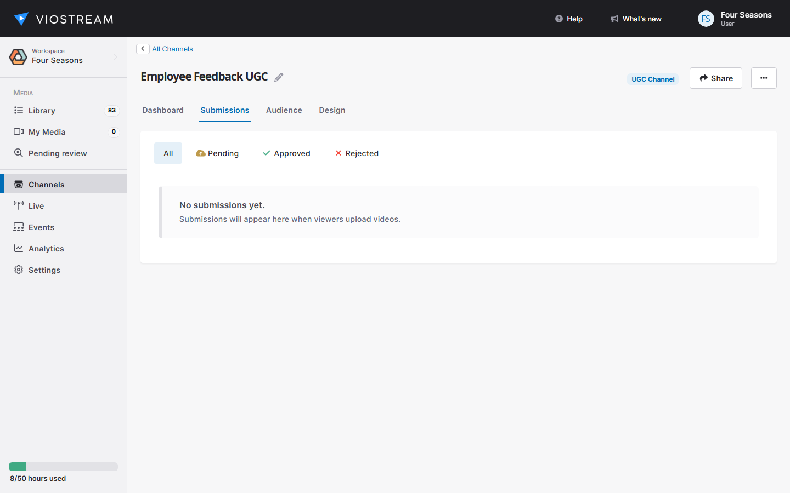
Task: Click the Pending review magnifier icon
Action: pyautogui.click(x=19, y=153)
